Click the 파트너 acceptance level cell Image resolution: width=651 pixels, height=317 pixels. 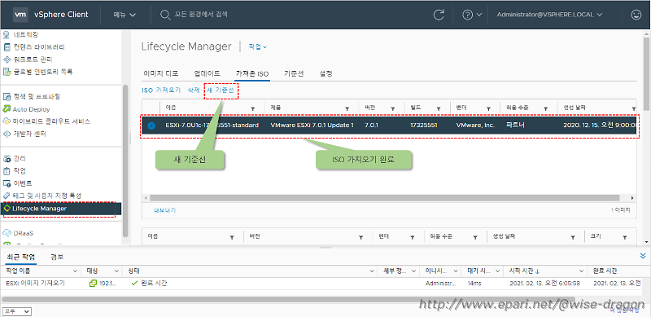coord(515,125)
